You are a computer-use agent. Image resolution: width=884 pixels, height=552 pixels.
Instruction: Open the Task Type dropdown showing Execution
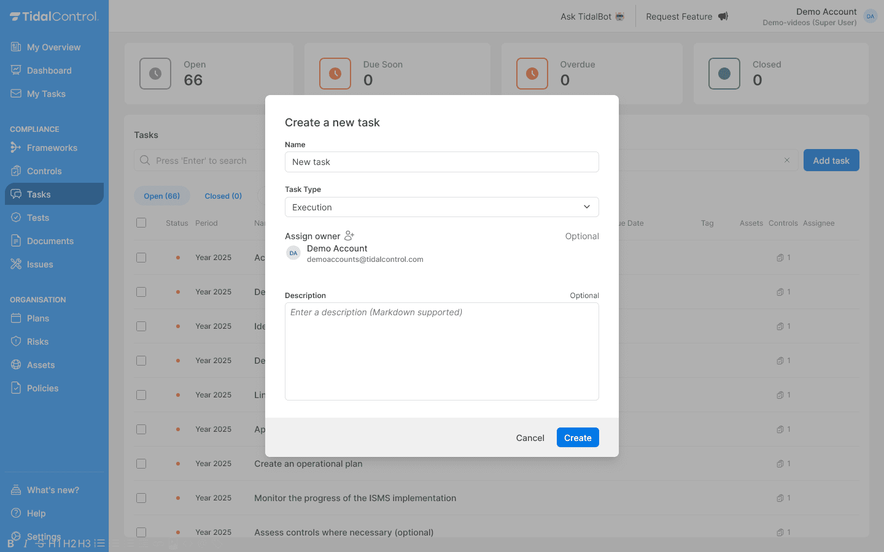pos(442,207)
